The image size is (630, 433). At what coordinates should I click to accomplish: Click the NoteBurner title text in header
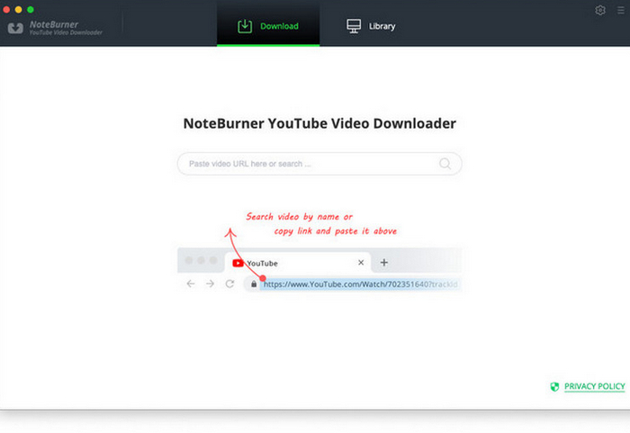click(x=54, y=24)
